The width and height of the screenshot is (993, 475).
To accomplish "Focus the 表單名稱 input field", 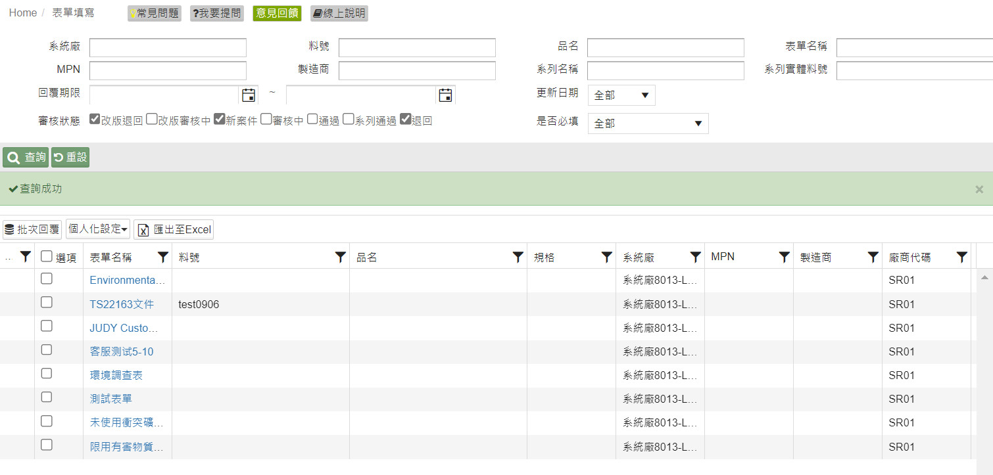I will pyautogui.click(x=915, y=48).
